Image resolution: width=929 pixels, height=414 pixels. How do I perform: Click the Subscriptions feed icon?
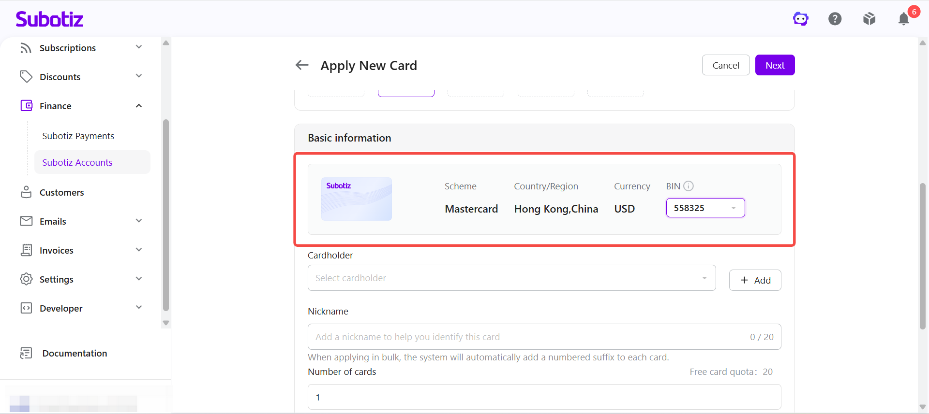coord(26,48)
